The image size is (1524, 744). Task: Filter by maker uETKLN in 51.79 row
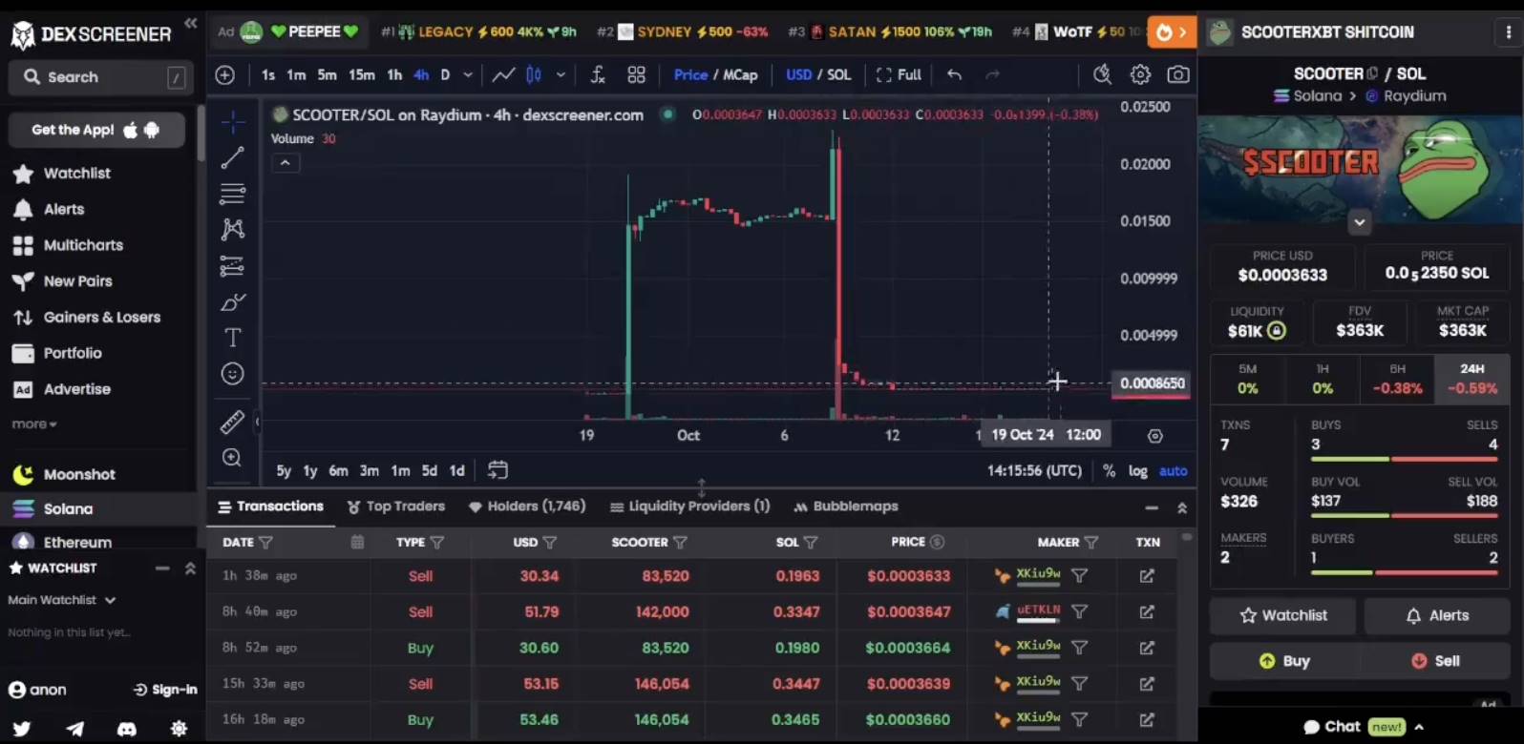[1079, 611]
